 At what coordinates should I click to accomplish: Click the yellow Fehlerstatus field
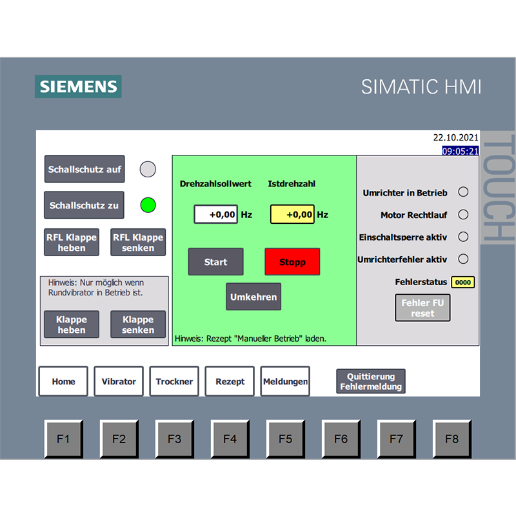pos(463,283)
